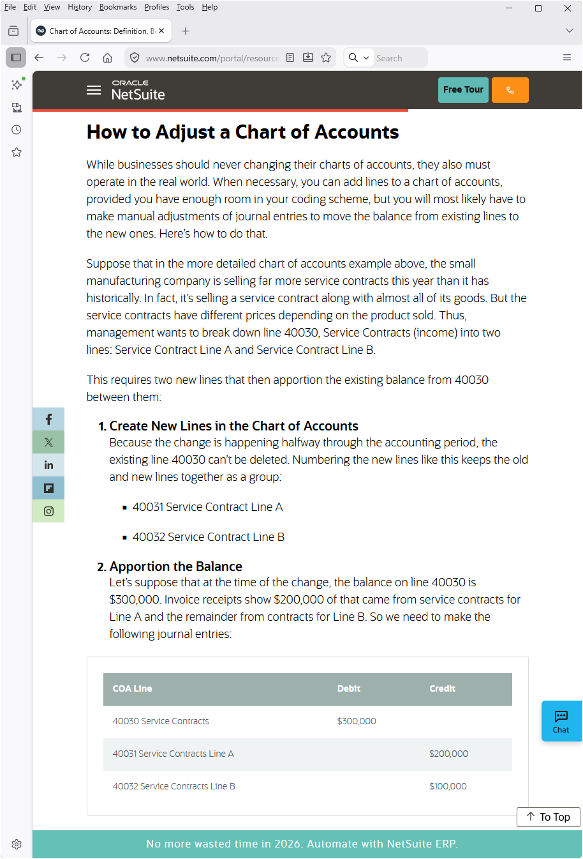Share the article on X
Viewport: 583px width, 859px height.
click(x=48, y=442)
